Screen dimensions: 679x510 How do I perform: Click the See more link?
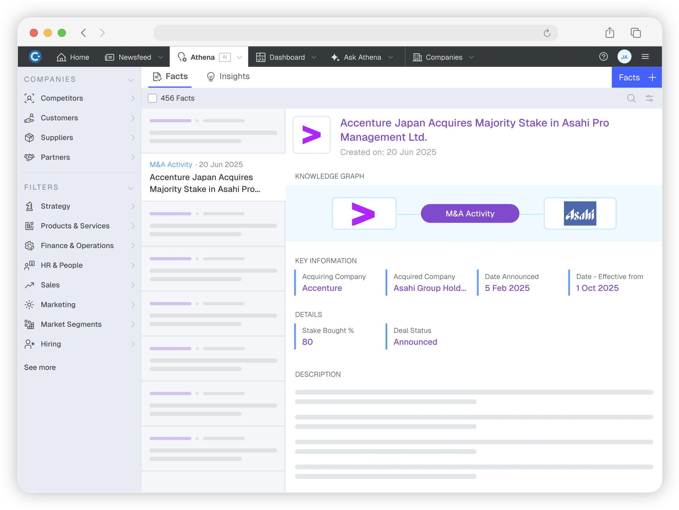40,367
